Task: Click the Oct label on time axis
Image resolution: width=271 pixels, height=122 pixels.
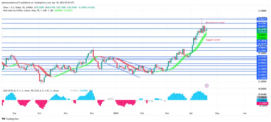Action: click(39, 113)
